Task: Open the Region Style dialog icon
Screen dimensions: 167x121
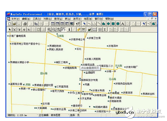Action: click(x=154, y=24)
